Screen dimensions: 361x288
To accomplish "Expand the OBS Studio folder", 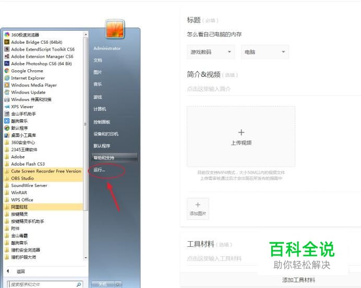I will click(43, 178).
